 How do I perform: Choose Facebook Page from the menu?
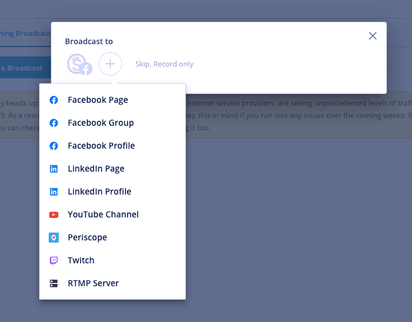(113, 100)
